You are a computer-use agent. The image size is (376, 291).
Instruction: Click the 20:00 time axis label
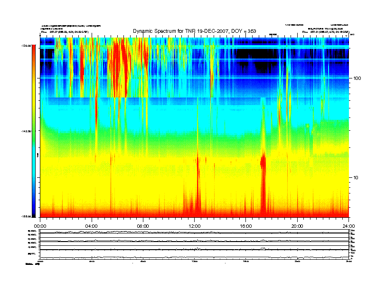[x=297, y=226]
